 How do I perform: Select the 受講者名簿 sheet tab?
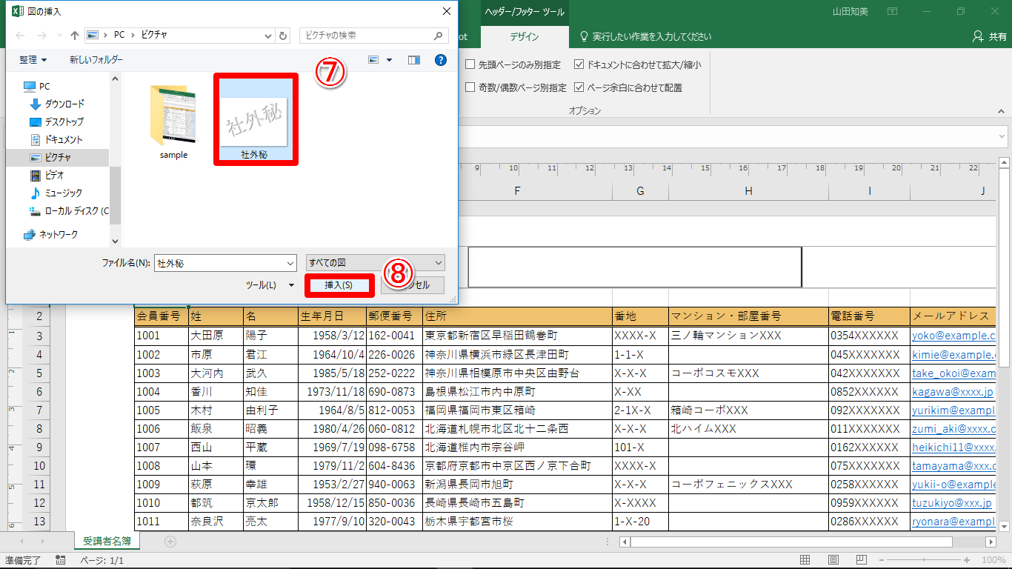tap(107, 541)
